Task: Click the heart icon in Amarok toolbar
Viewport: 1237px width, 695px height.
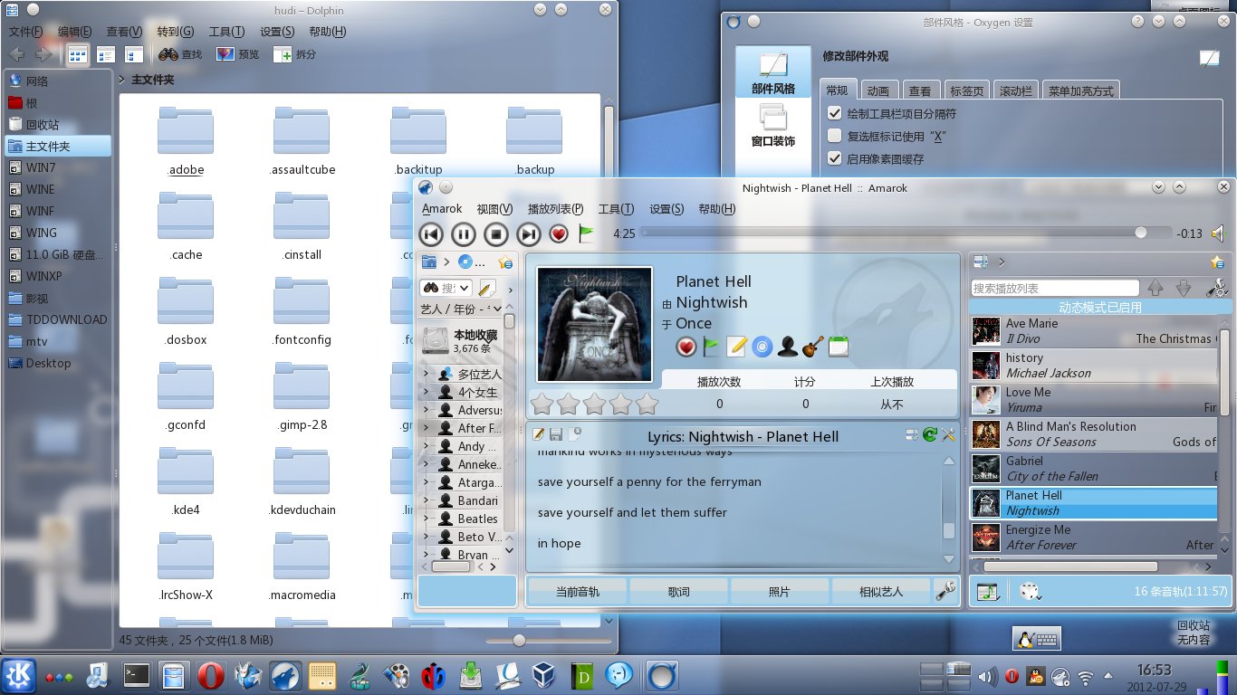Action: coord(559,234)
